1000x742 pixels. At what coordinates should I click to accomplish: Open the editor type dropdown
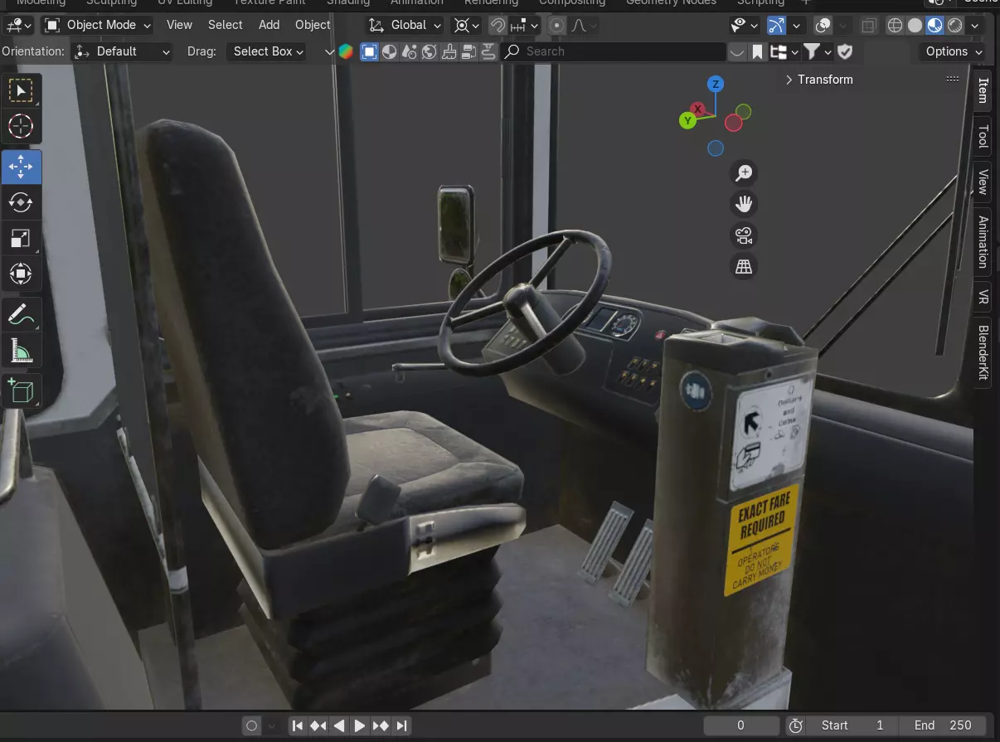click(x=19, y=25)
